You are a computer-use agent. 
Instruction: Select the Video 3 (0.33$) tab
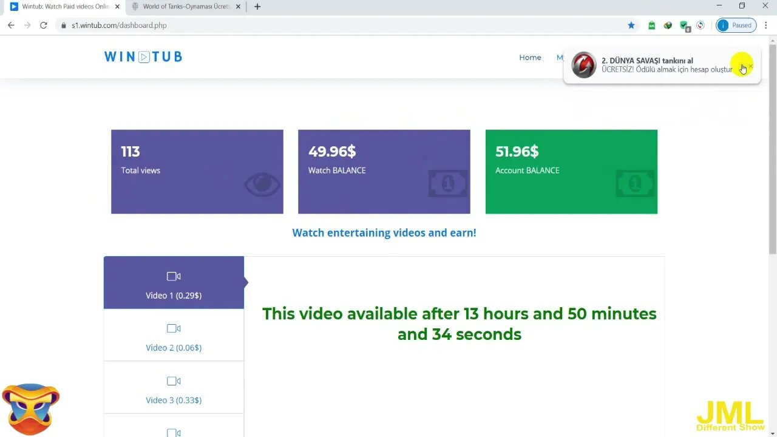[174, 387]
